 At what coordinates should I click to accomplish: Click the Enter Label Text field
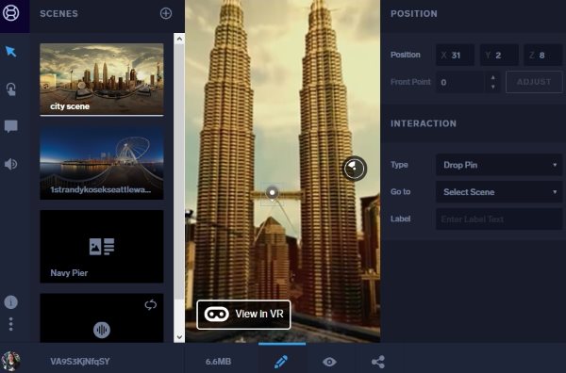(499, 219)
